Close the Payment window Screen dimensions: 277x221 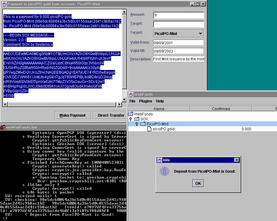(x=203, y=4)
